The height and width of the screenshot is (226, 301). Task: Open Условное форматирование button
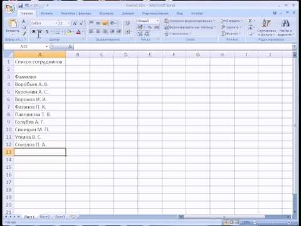[190, 21]
